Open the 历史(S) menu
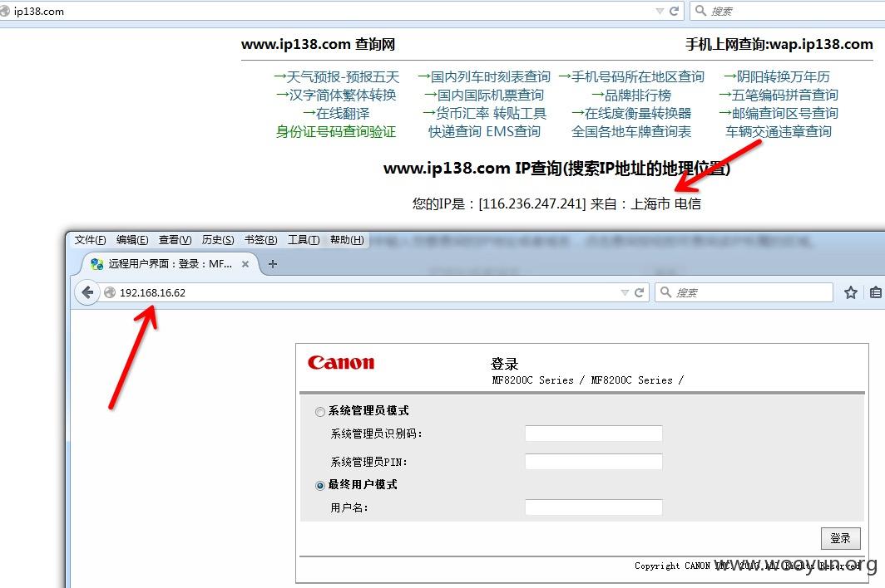885x588 pixels. 218,239
